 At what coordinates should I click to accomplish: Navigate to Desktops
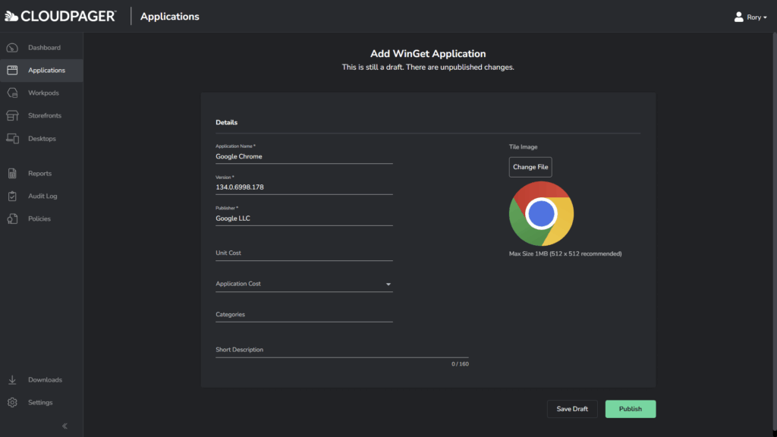[42, 139]
